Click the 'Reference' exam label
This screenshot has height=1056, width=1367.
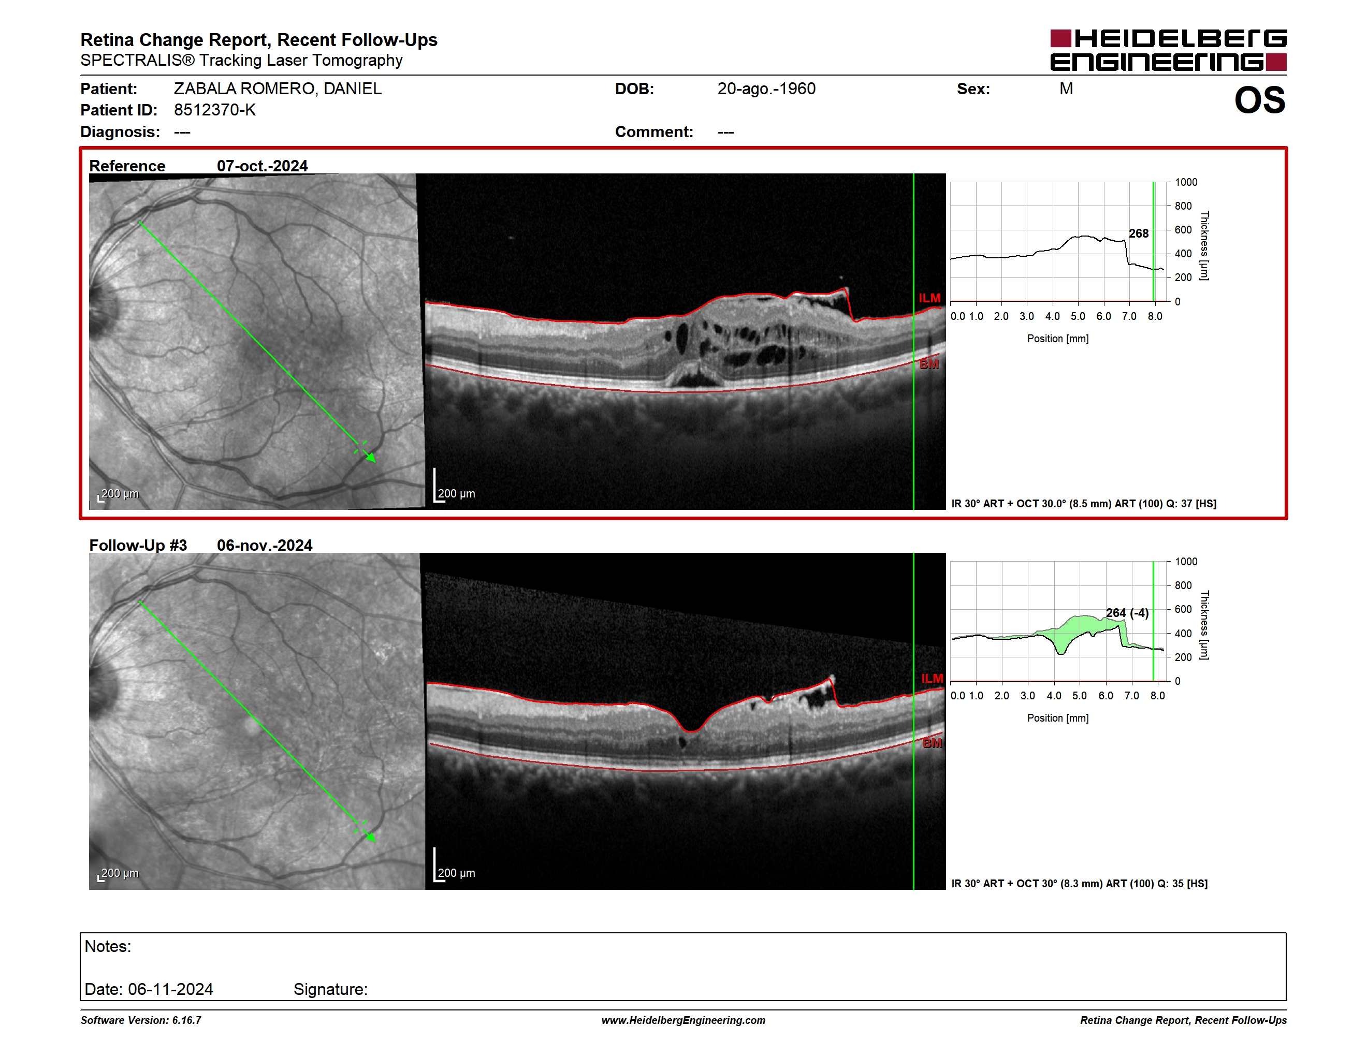click(127, 166)
